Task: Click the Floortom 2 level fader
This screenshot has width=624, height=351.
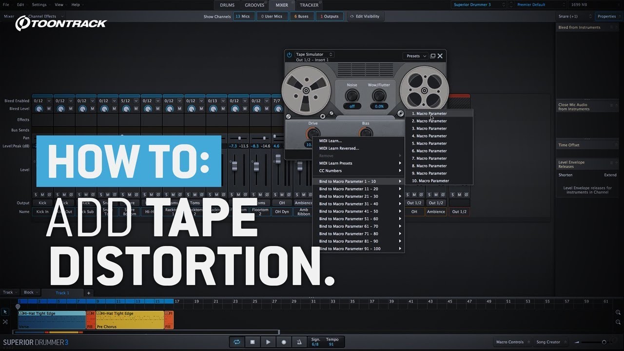Action: coord(256,166)
